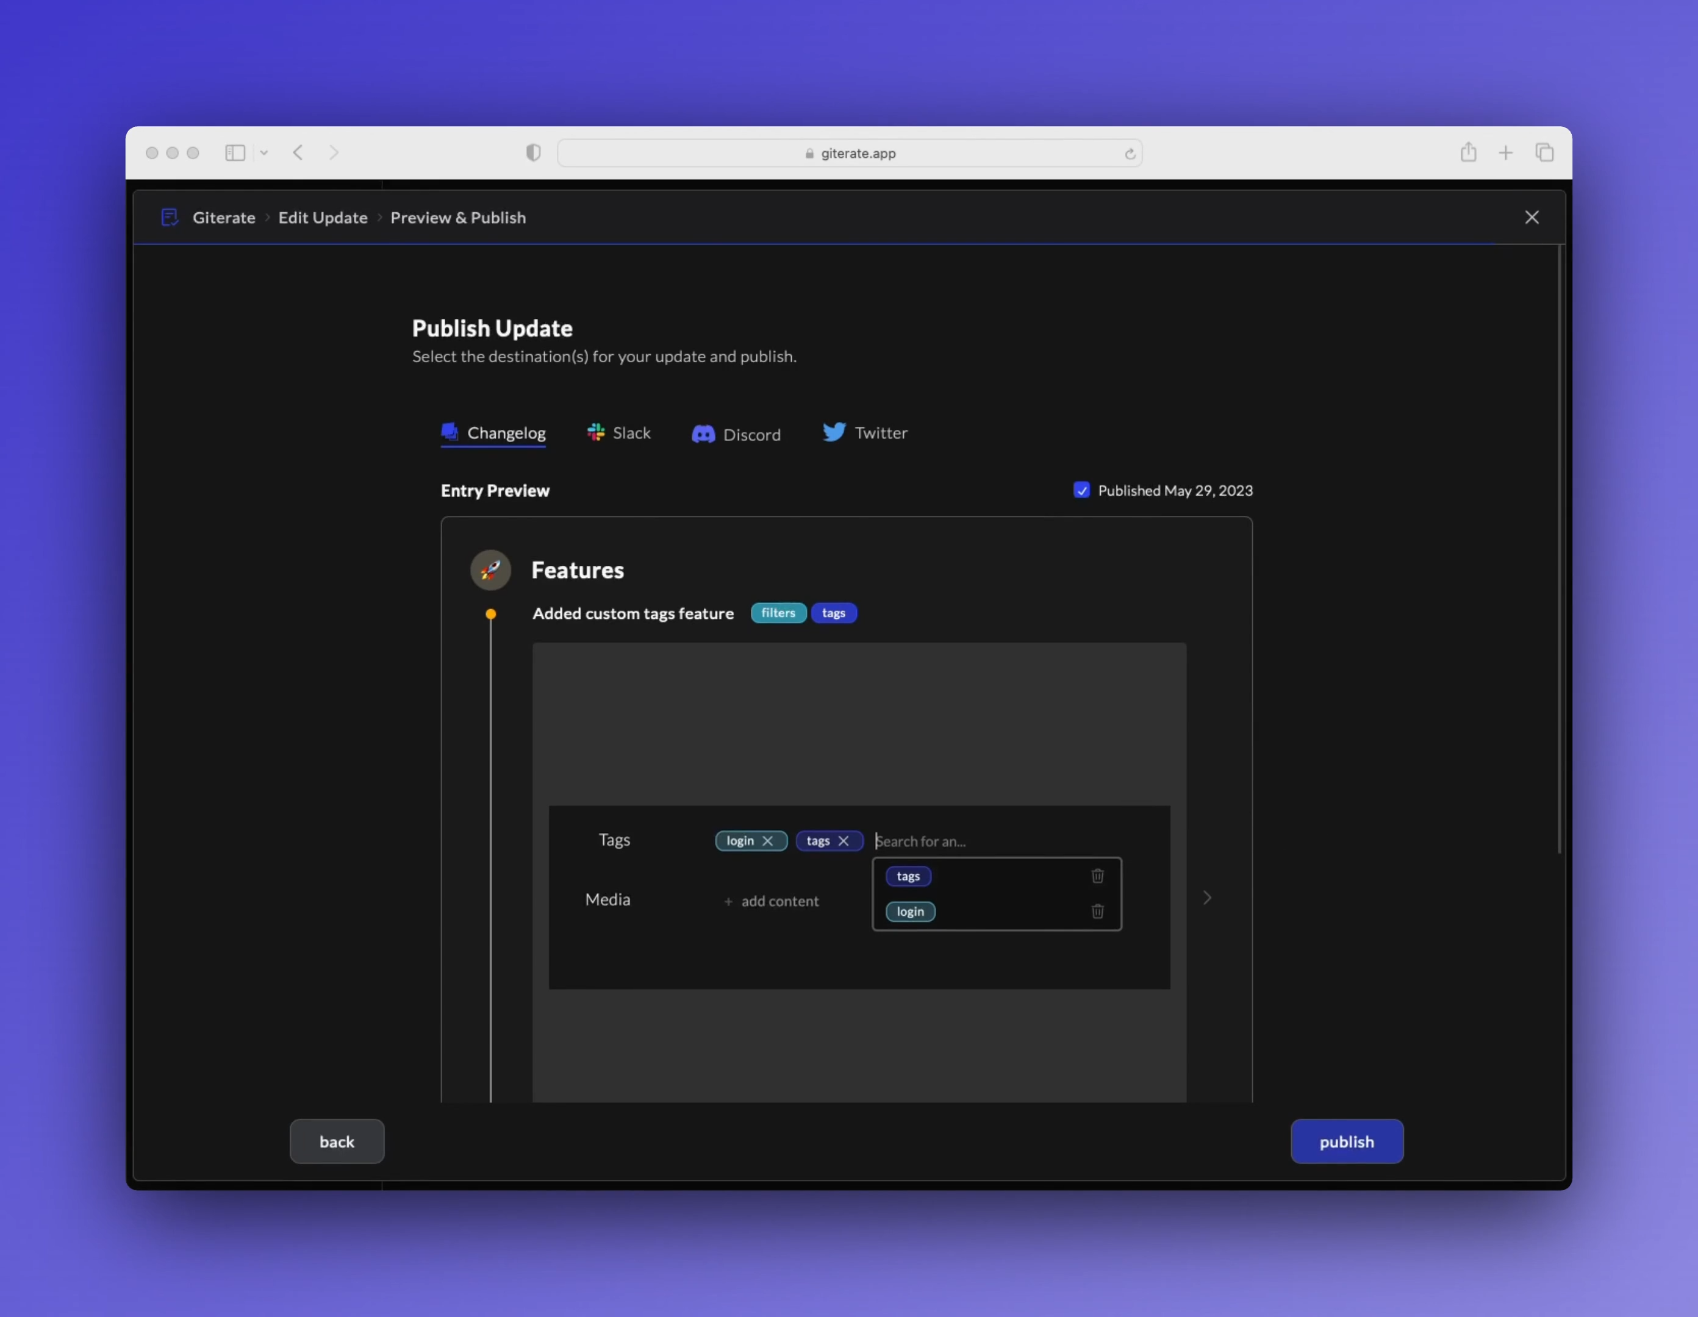Reload the page in Safari
The width and height of the screenshot is (1698, 1317).
tap(1130, 154)
